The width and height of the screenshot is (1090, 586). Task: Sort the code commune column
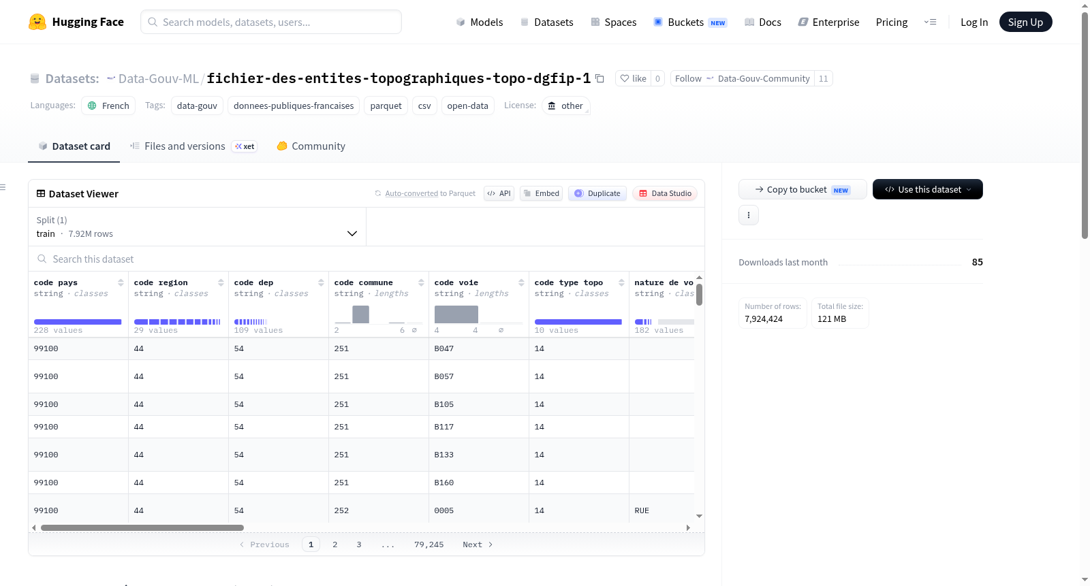pyautogui.click(x=421, y=282)
